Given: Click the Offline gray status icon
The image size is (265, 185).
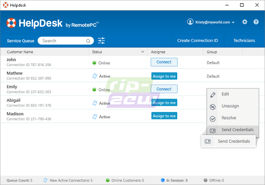Looking at the screenshot, I should (205, 180).
